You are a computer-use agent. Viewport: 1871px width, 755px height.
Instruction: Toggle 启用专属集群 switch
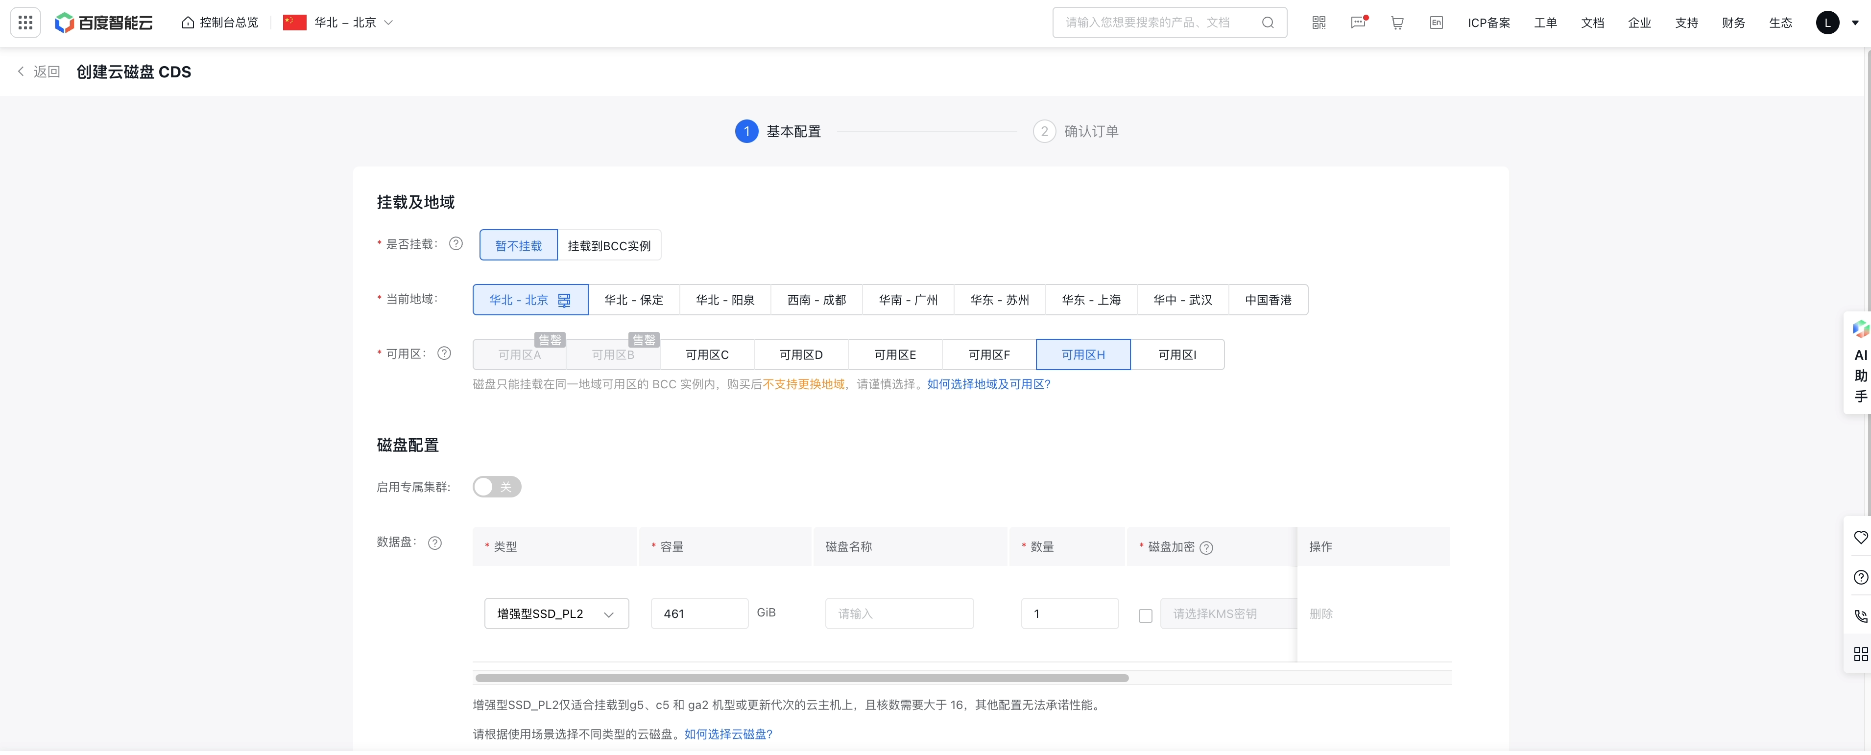pos(497,486)
